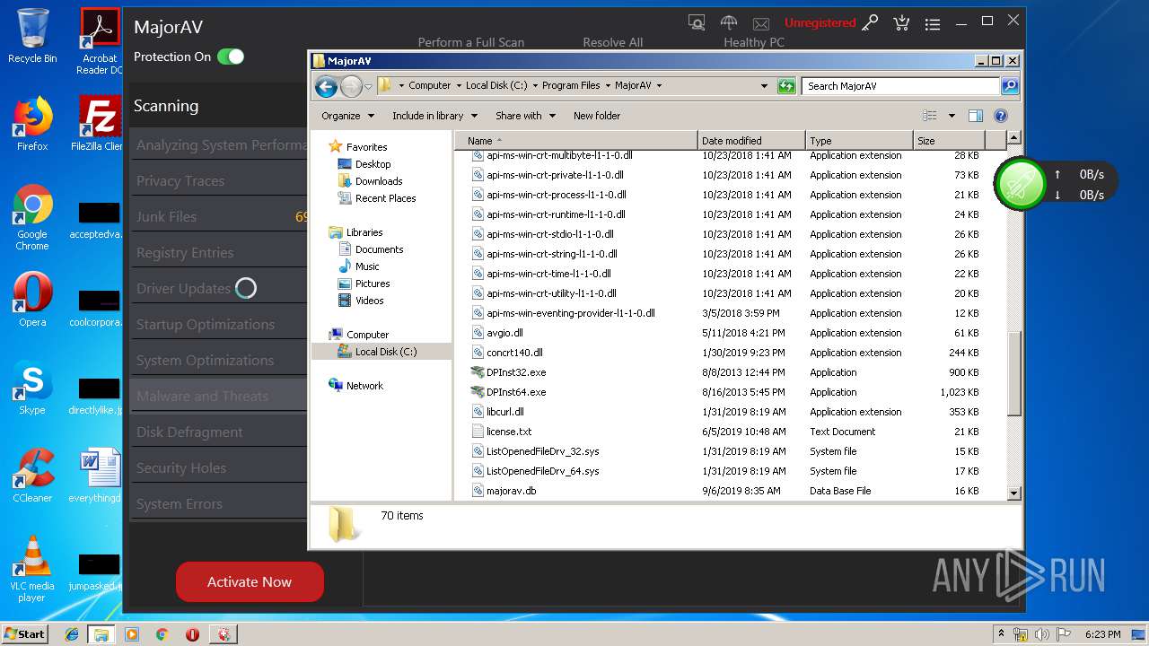
Task: Select System Optimizations scan item
Action: [x=219, y=361]
